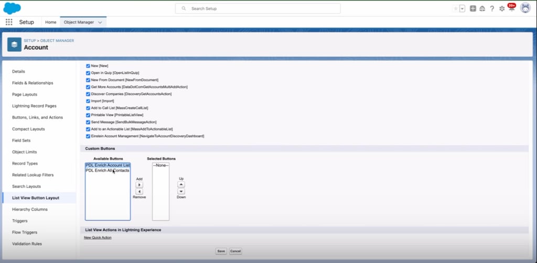This screenshot has width=537, height=263.
Task: Open Hierarchy Columns in sidebar
Action: click(x=30, y=210)
